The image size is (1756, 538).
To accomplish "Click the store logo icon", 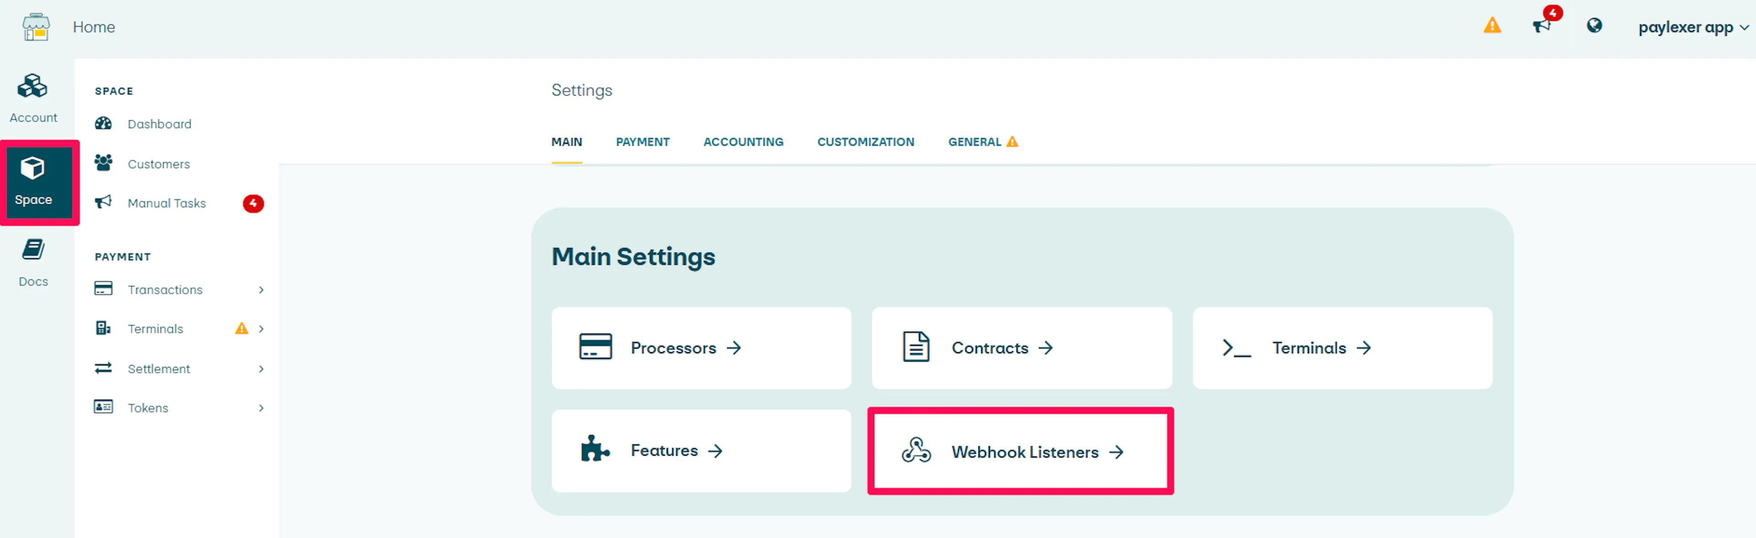I will click(x=36, y=27).
